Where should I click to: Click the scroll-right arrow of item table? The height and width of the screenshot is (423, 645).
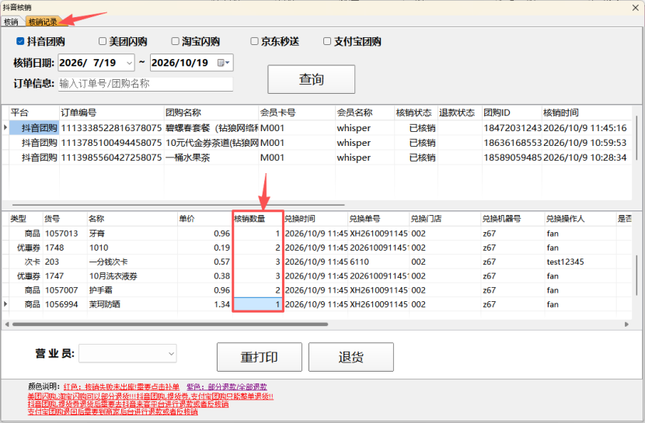[x=626, y=324]
